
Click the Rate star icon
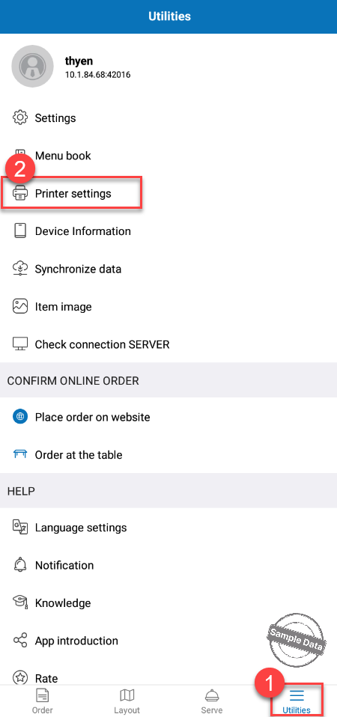pos(20,677)
